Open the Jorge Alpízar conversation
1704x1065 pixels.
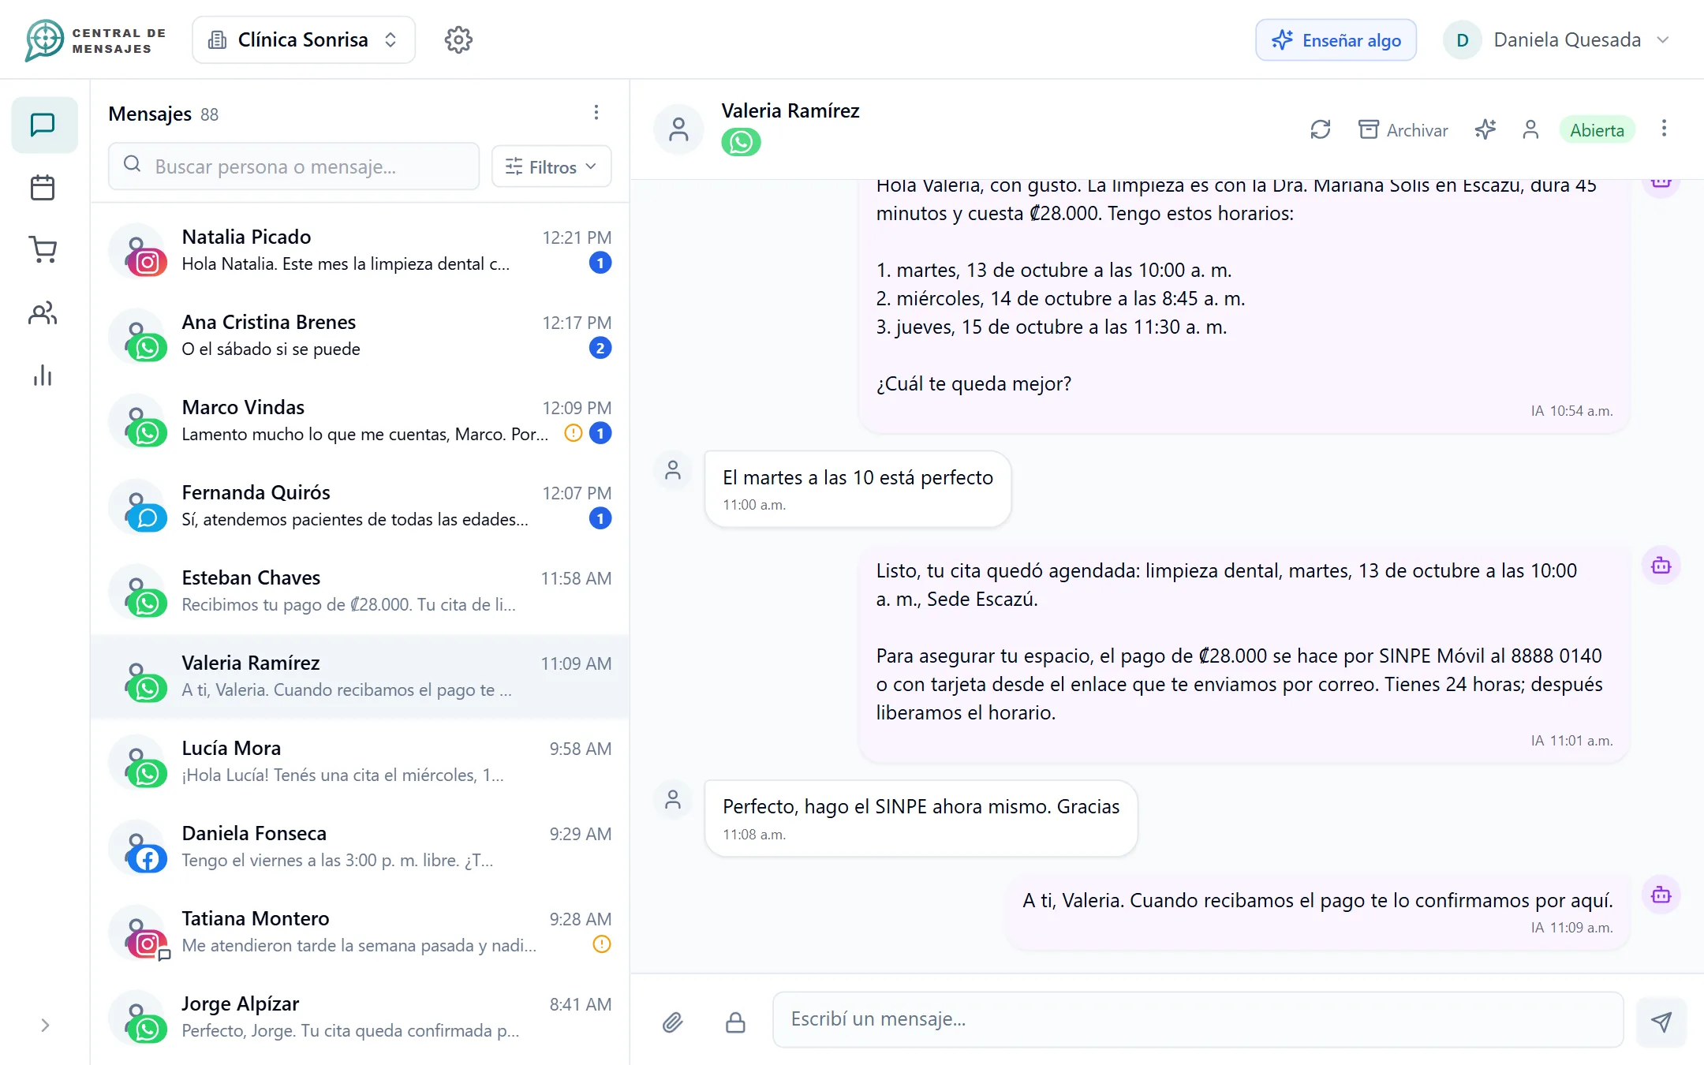pos(360,1017)
